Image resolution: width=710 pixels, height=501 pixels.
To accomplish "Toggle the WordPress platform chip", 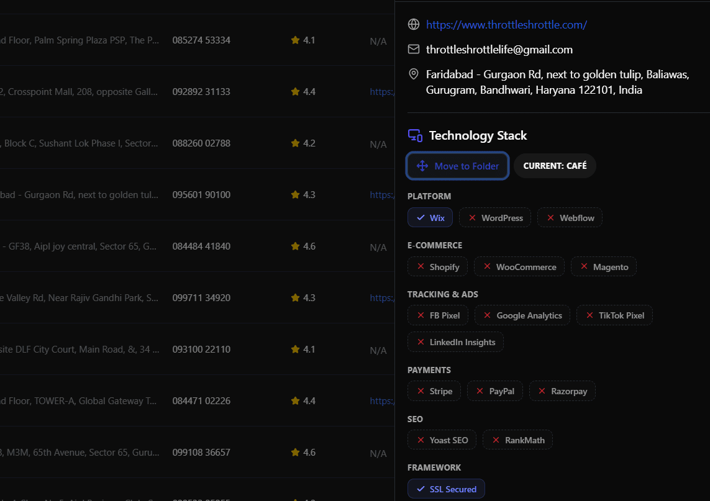I will point(495,218).
